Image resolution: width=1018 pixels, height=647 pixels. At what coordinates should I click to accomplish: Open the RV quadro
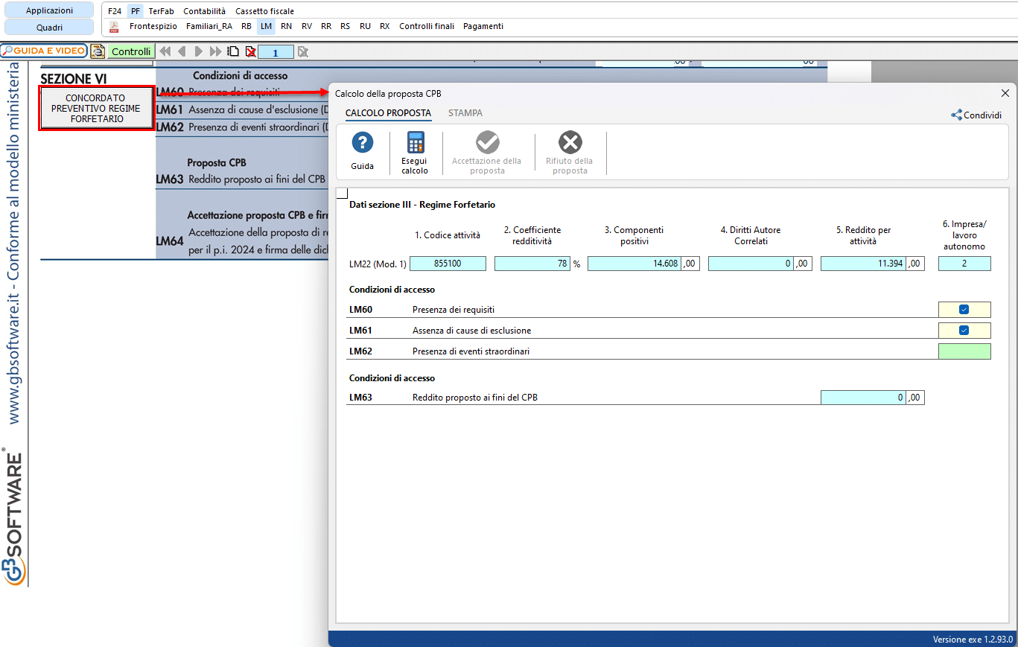306,26
